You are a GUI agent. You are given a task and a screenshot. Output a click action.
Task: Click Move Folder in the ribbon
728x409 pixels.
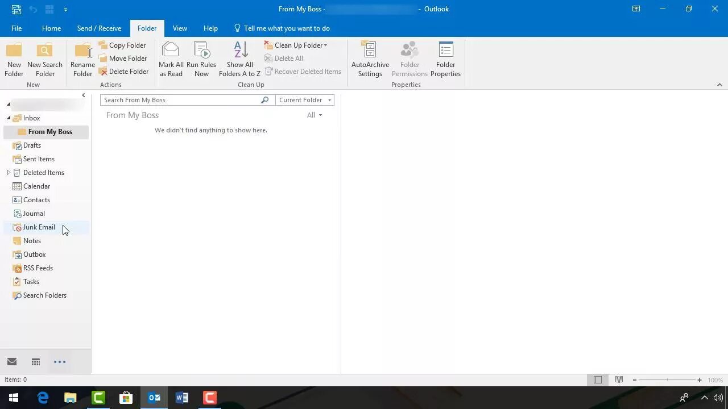(x=123, y=59)
